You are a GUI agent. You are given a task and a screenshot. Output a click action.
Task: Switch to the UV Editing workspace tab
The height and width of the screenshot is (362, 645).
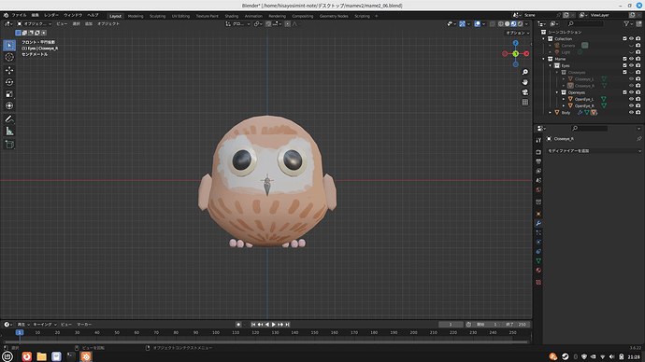coord(180,16)
